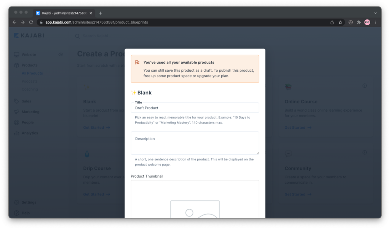This screenshot has width=390, height=229.
Task: Click the Title field with Draft Product
Action: 195,108
